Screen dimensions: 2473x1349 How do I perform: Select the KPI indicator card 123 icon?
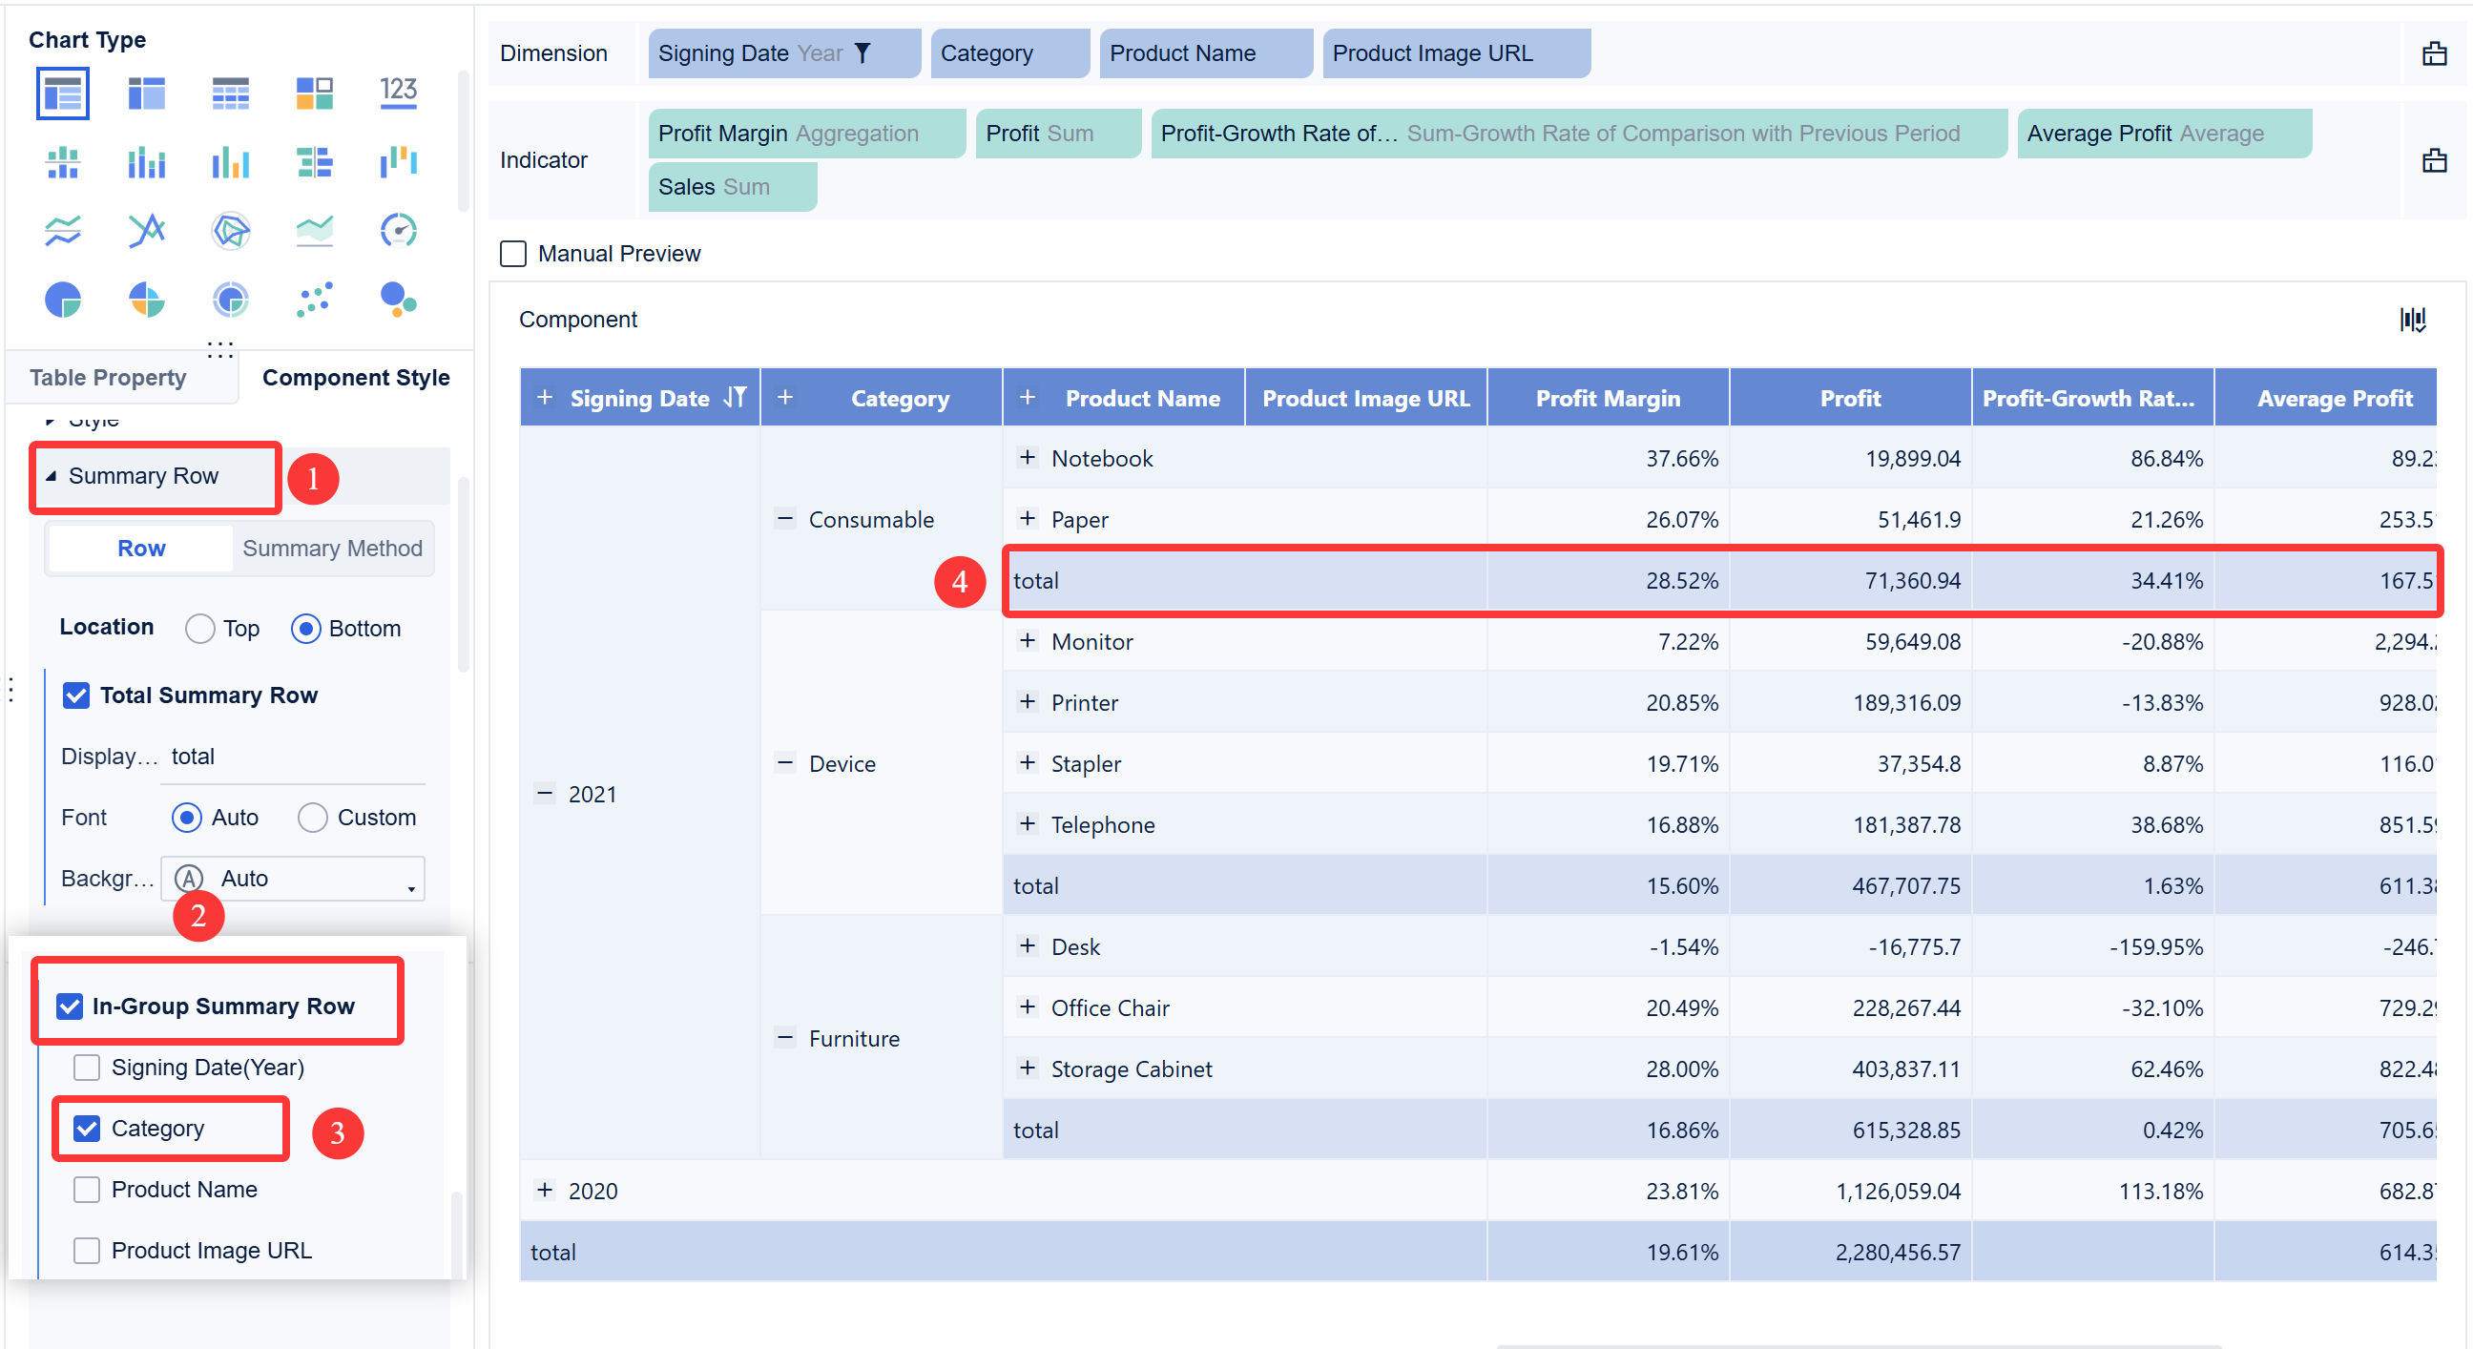[x=399, y=93]
